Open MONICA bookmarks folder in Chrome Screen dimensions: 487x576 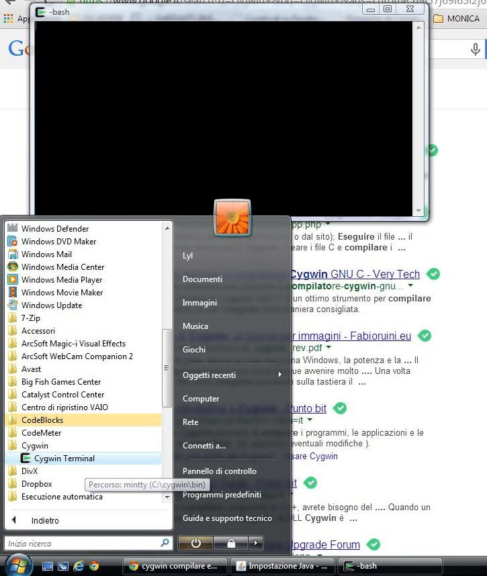[x=457, y=18]
